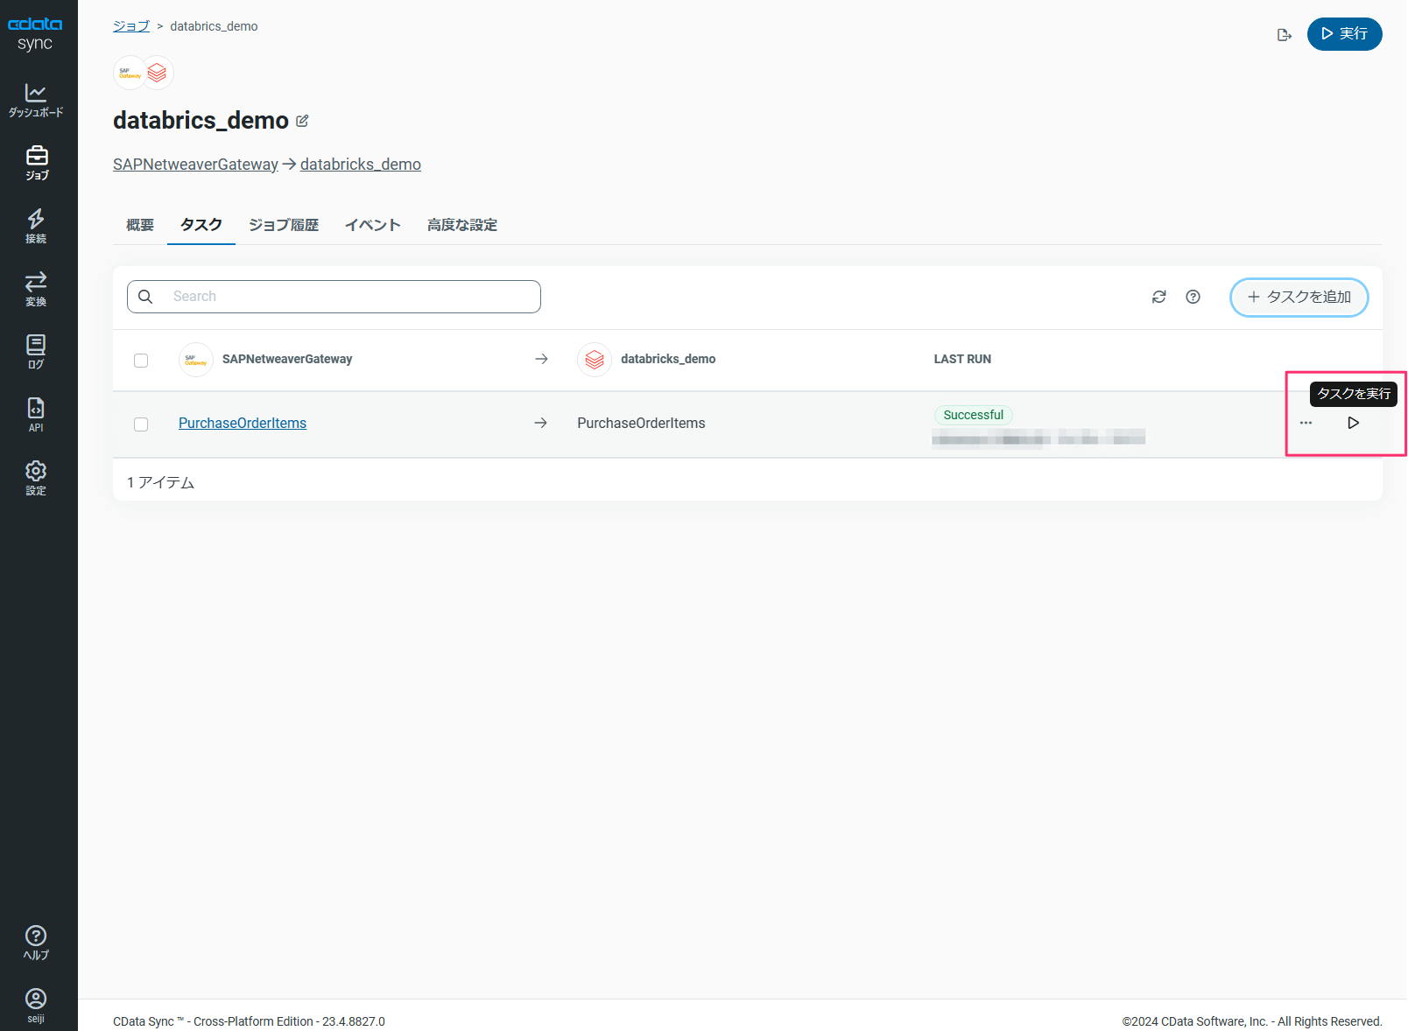Image resolution: width=1408 pixels, height=1031 pixels.
Task: Edit the databrics_demo job name
Action: coord(302,121)
